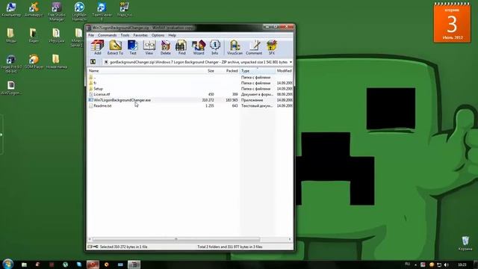Sort by the Size column header

(x=211, y=71)
